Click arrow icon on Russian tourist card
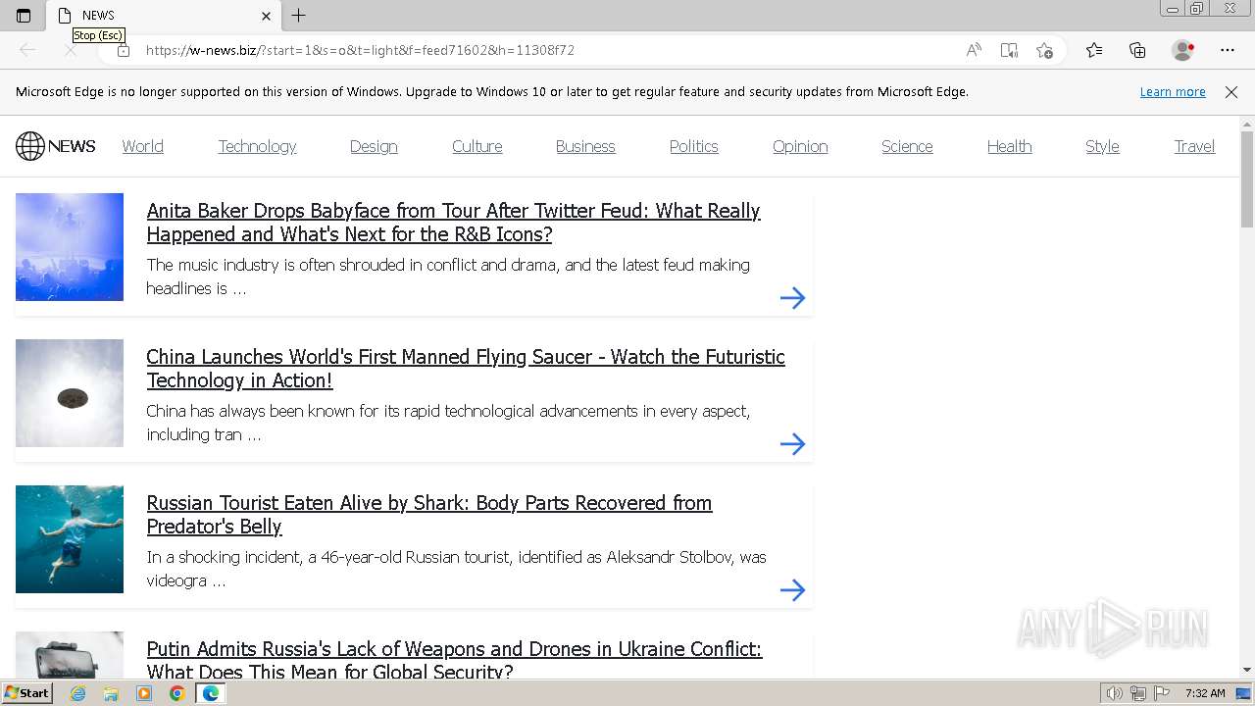Image resolution: width=1255 pixels, height=706 pixels. 792,590
